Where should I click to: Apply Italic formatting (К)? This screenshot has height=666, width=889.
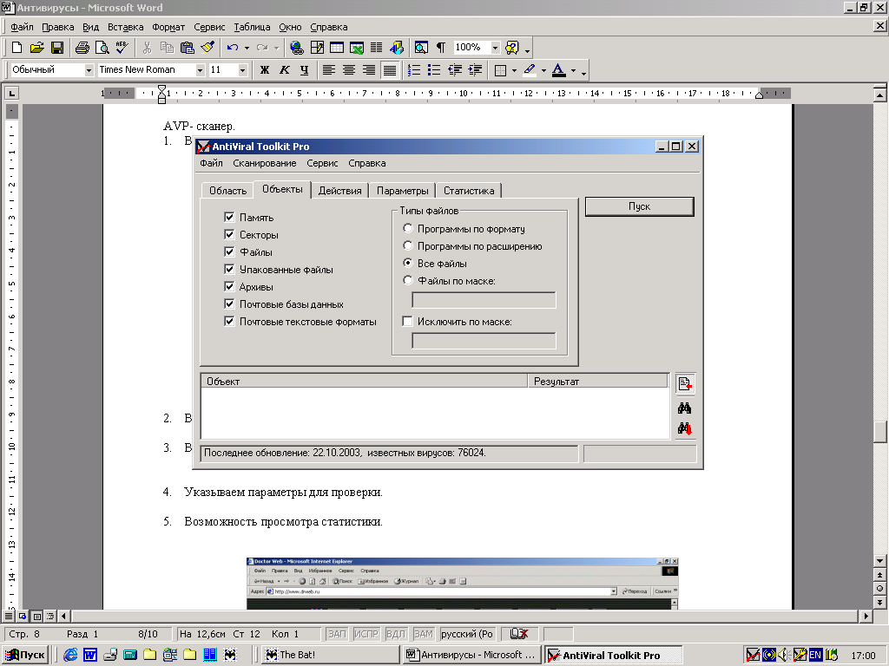[x=285, y=69]
